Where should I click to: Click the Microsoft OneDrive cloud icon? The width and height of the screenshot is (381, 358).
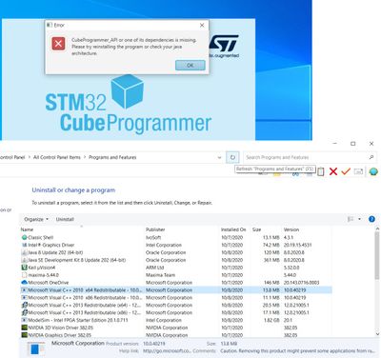tap(25, 283)
